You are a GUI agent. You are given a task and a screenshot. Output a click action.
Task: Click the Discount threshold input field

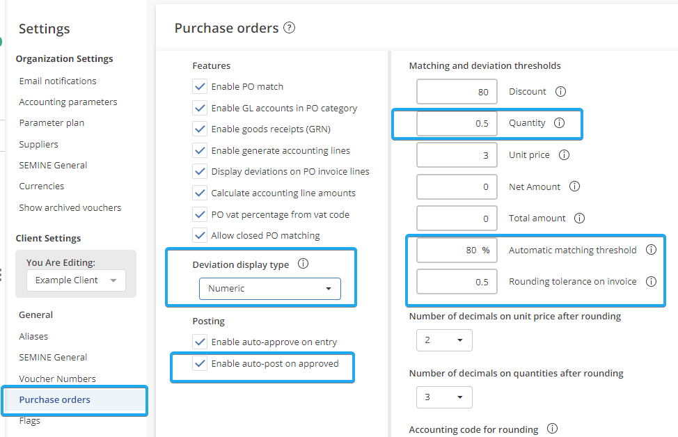(x=457, y=92)
